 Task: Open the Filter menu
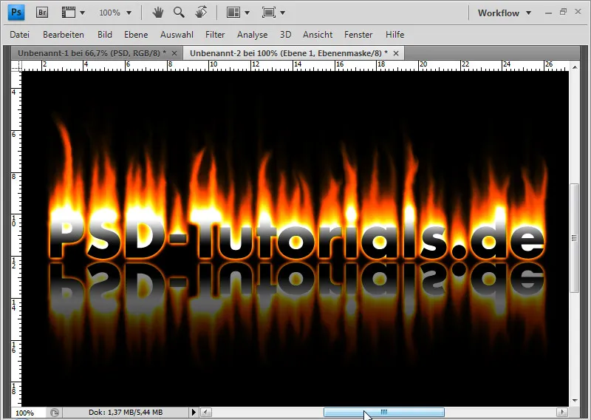pos(215,34)
